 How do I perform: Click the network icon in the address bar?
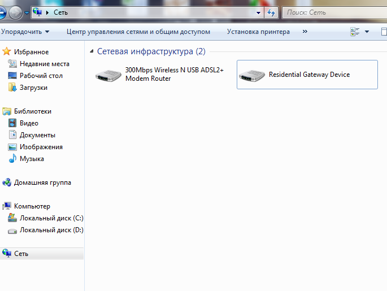(x=37, y=12)
